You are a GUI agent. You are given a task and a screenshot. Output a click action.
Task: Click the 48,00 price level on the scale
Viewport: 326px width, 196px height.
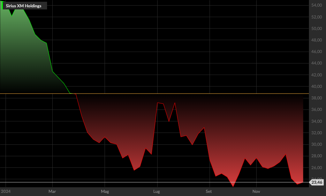point(317,40)
